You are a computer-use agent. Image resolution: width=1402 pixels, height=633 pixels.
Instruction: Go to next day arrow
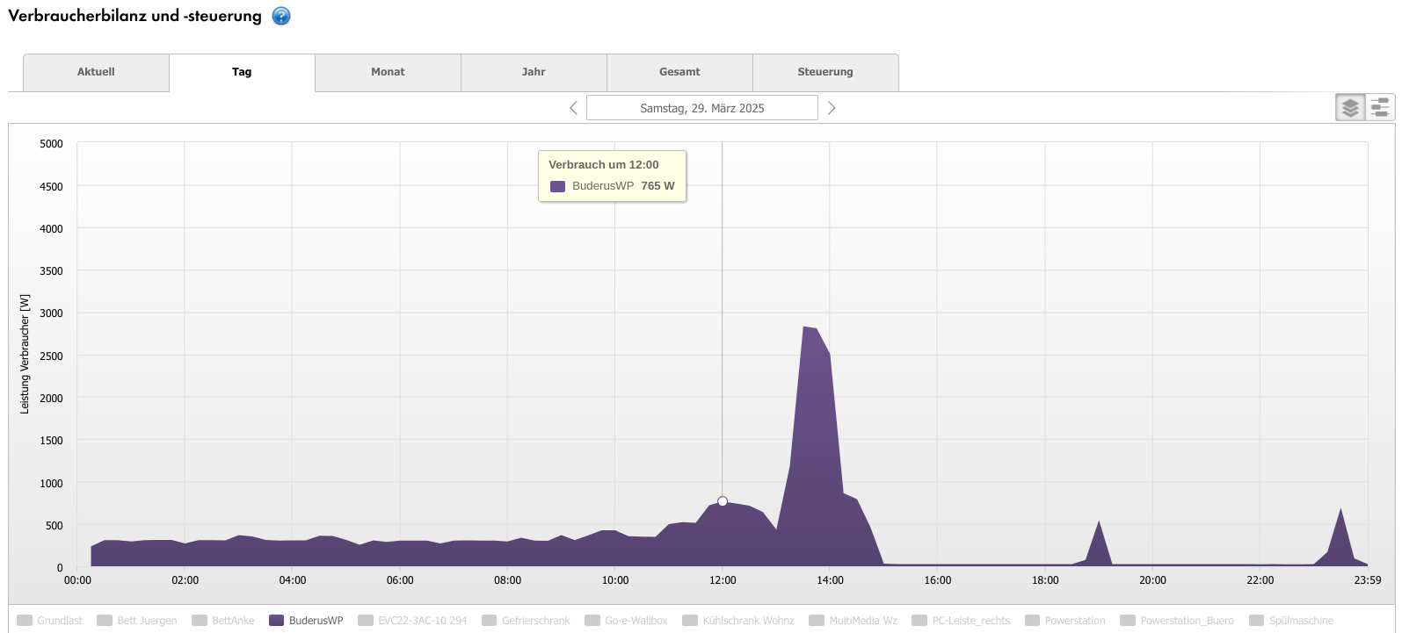pyautogui.click(x=832, y=108)
